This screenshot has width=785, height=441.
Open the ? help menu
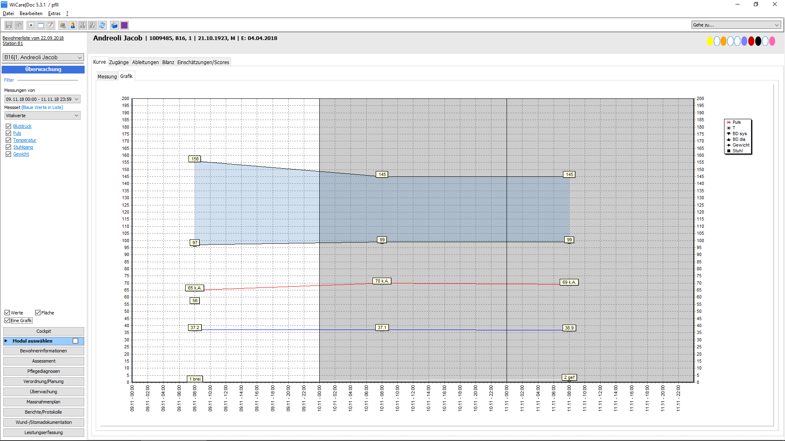(67, 13)
